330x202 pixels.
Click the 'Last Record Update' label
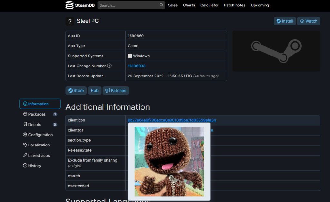86,76
